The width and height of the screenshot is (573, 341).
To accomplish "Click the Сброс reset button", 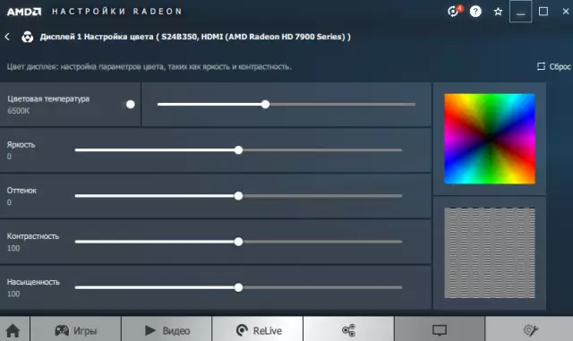I will click(x=553, y=66).
